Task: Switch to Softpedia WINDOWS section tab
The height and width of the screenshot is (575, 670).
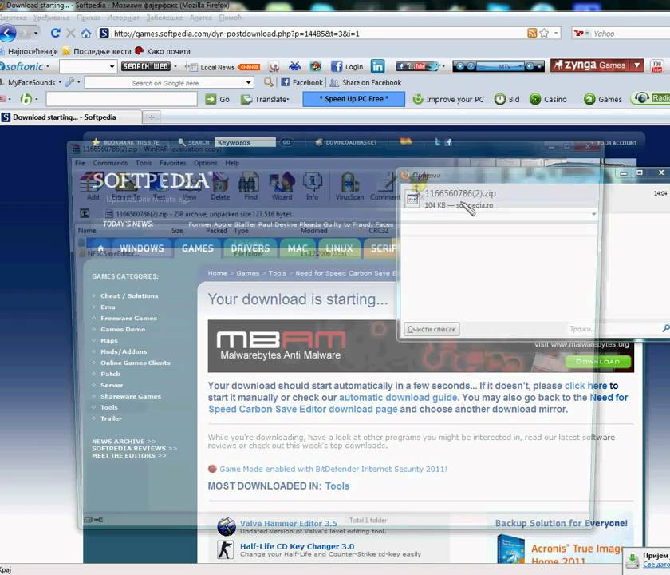Action: coord(142,248)
